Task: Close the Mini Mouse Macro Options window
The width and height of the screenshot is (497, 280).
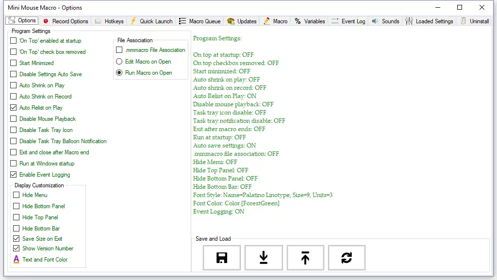Action: click(482, 7)
